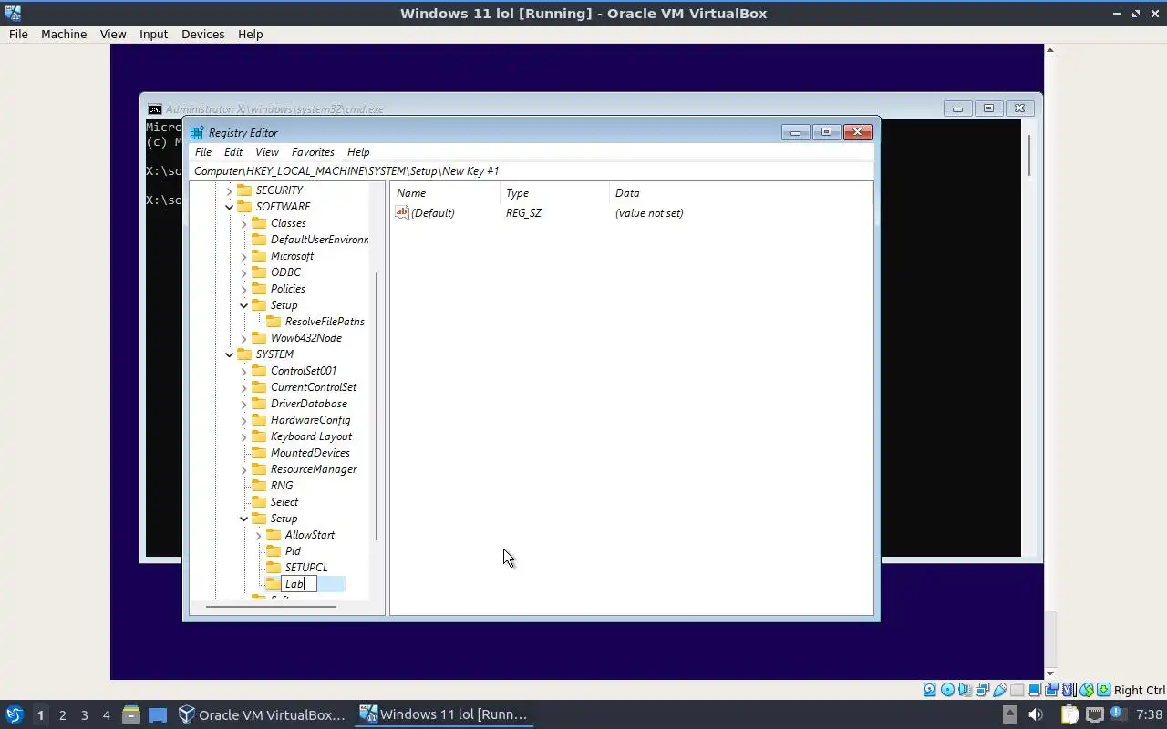Click the mouse integration icon in VirtualBox status bar
Viewport: 1167px width, 729px height.
pyautogui.click(x=1087, y=690)
